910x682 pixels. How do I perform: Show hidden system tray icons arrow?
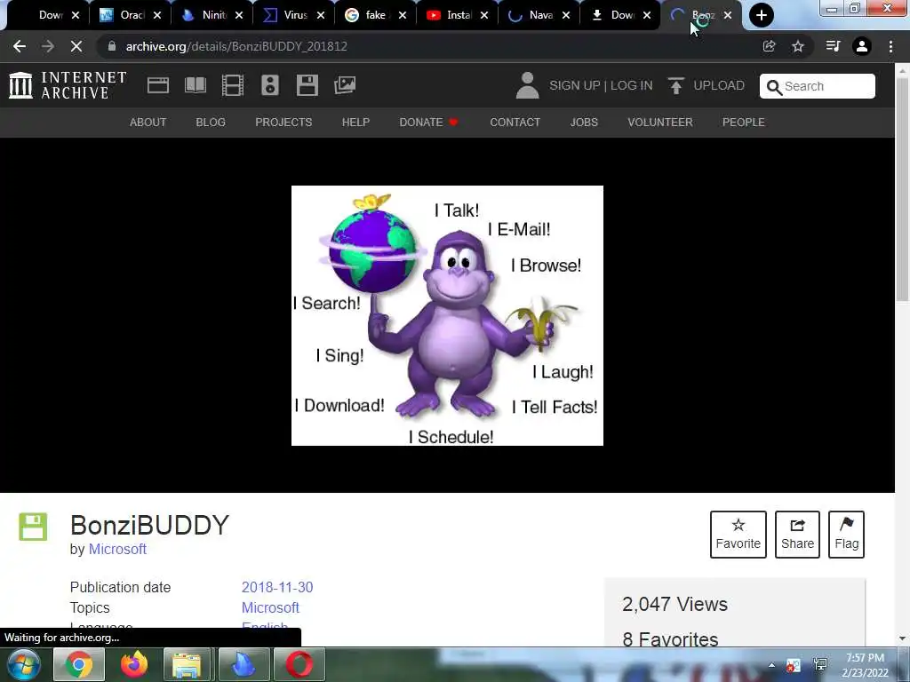pos(771,665)
